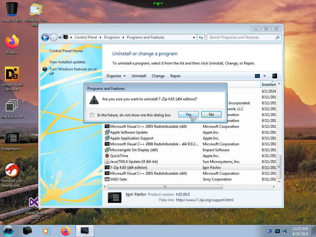The width and height of the screenshot is (316, 237).
Task: Cancel uninstall with the No button
Action: [x=211, y=114]
